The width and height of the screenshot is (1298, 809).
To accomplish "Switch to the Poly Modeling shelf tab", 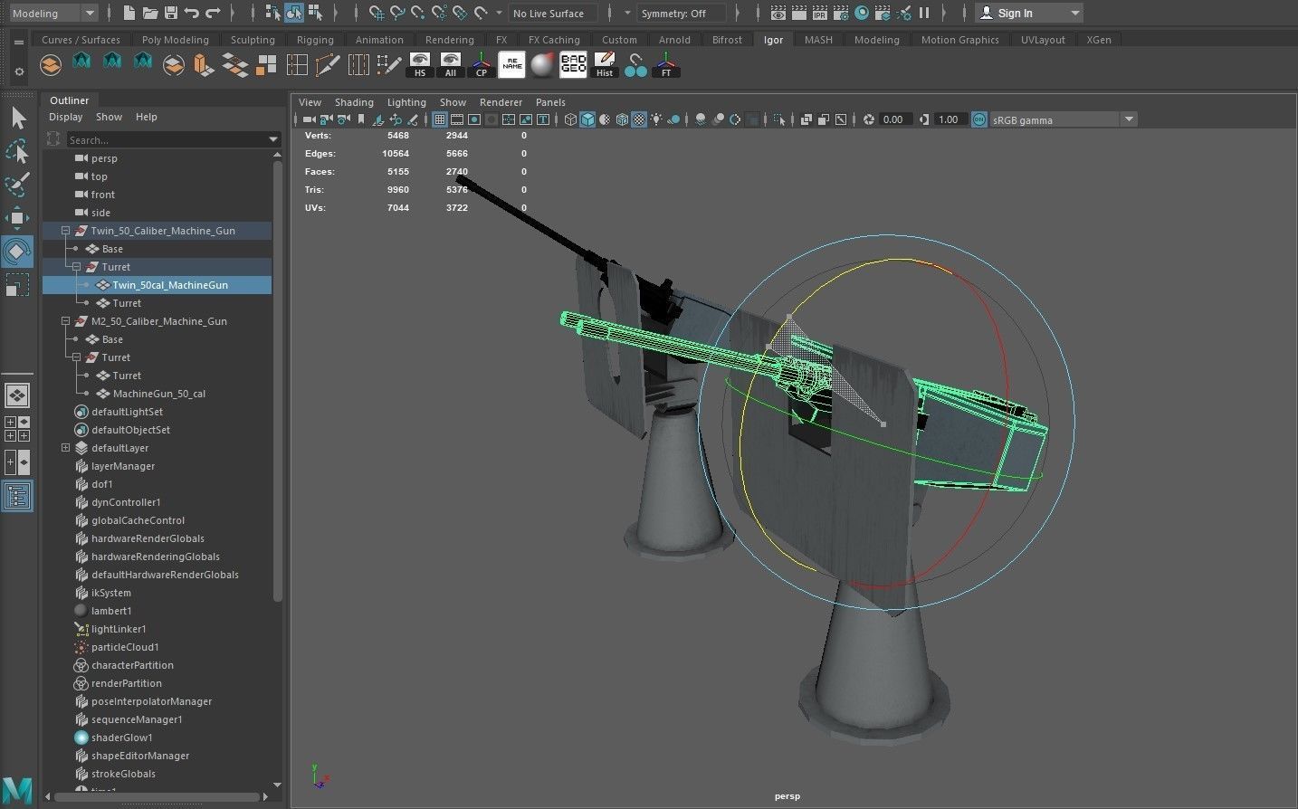I will click(175, 40).
